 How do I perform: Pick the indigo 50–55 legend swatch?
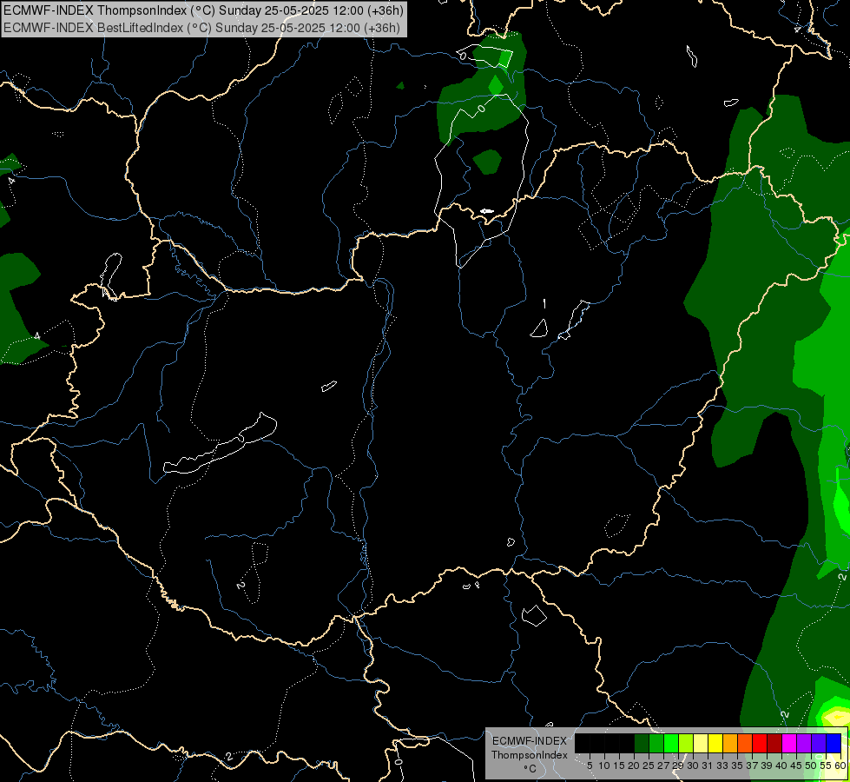[819, 743]
